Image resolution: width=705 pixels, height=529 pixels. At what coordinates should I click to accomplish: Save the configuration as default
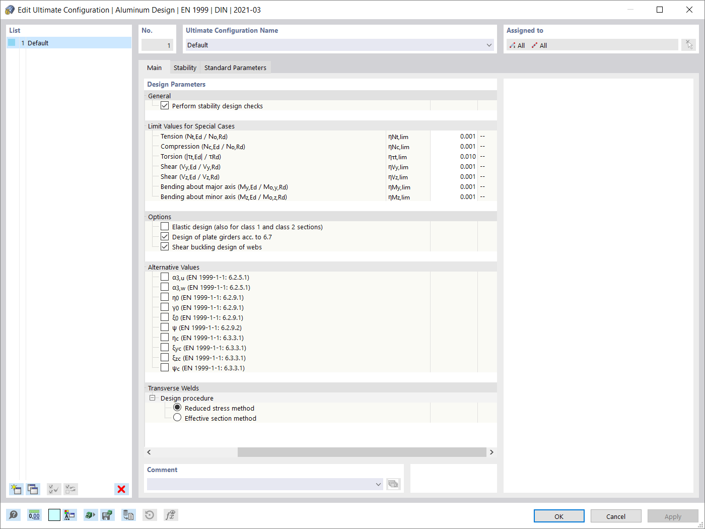click(x=107, y=515)
